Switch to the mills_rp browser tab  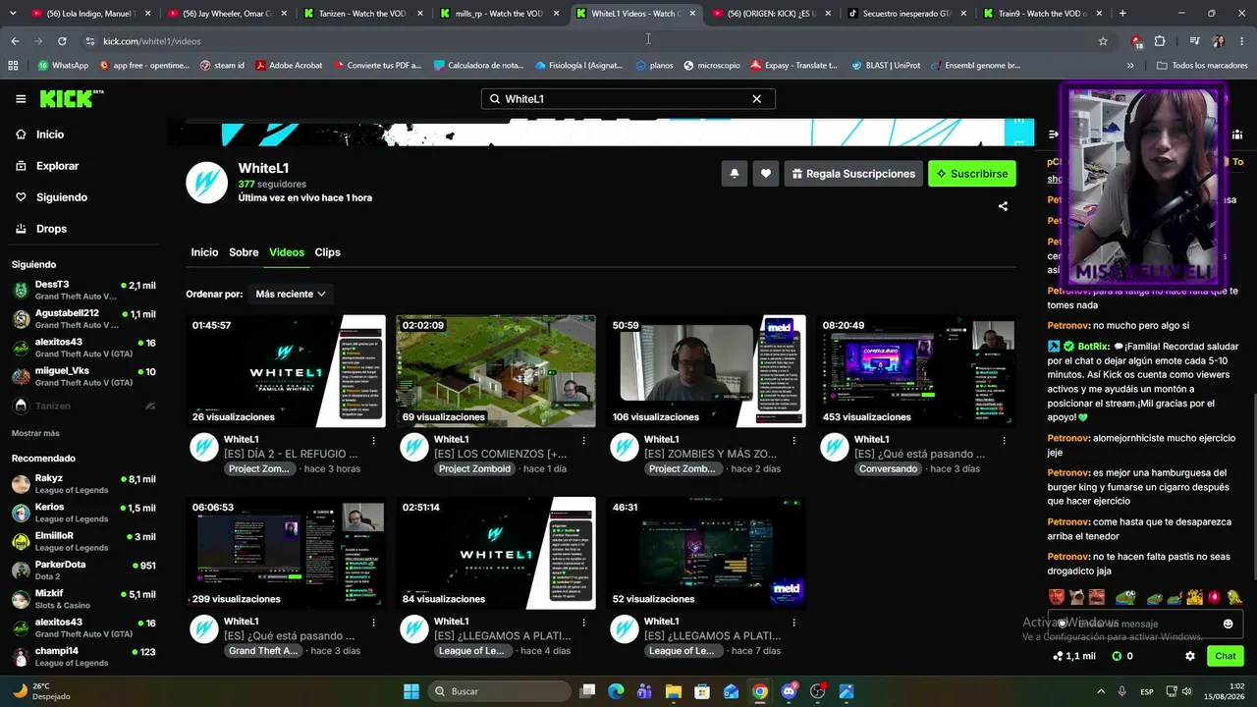pyautogui.click(x=500, y=14)
